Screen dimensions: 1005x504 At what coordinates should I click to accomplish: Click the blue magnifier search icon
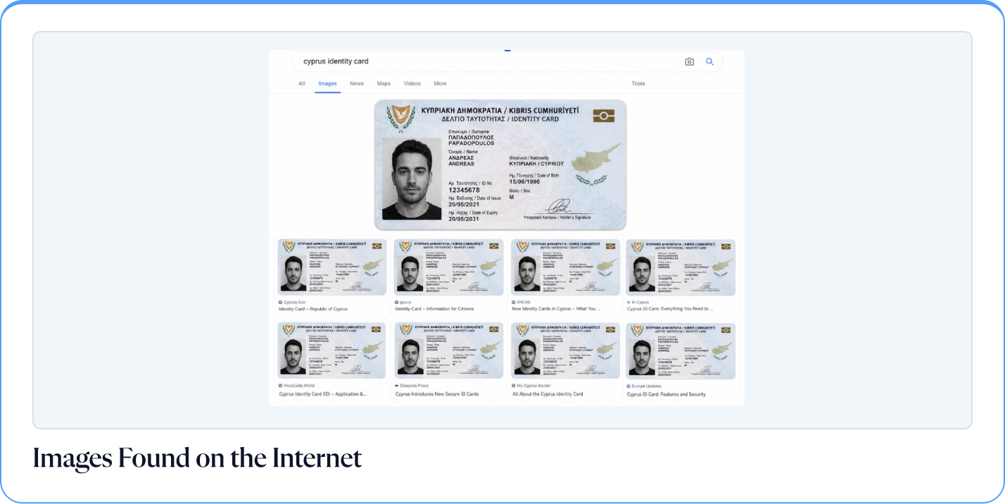pos(709,62)
